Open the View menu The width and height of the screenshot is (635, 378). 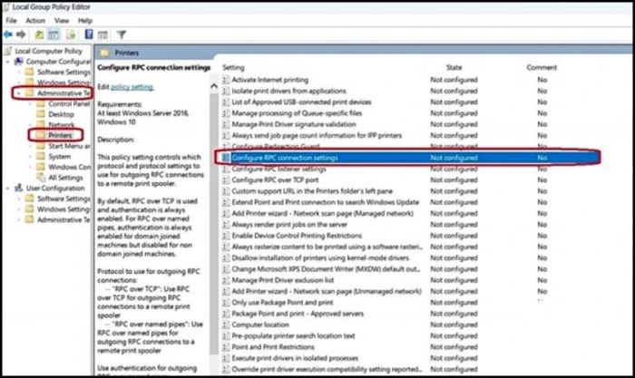tap(60, 20)
